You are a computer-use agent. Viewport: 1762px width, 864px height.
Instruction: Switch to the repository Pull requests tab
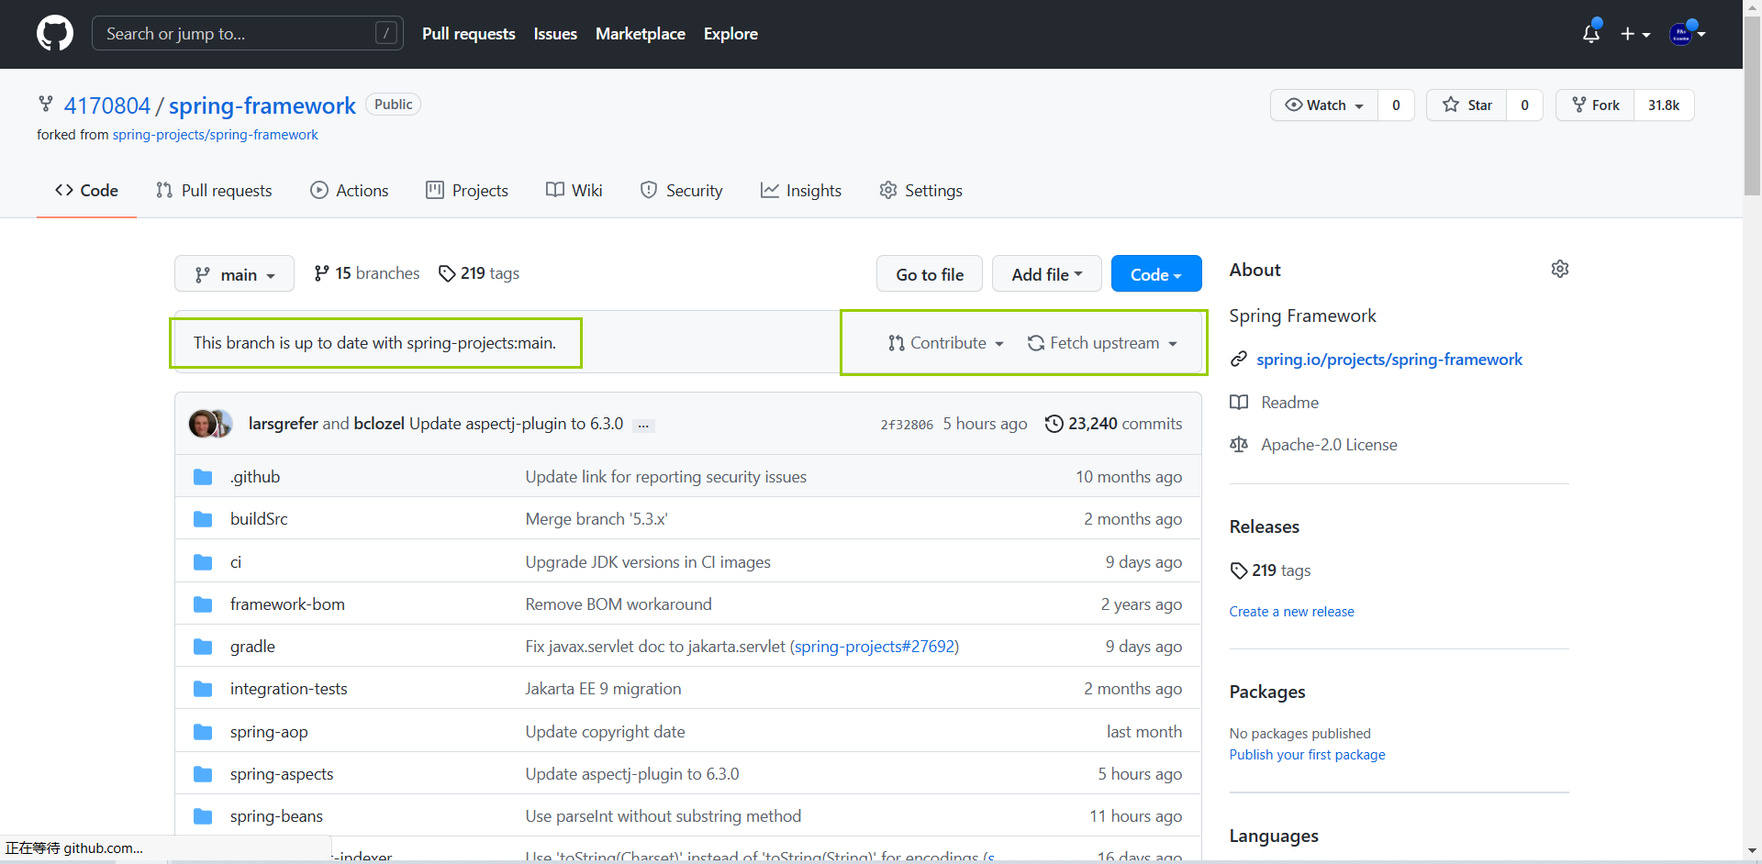[214, 191]
